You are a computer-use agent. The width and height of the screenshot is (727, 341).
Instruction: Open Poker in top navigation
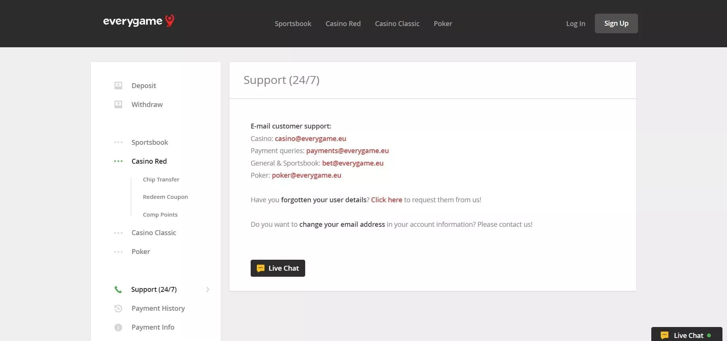tap(443, 24)
